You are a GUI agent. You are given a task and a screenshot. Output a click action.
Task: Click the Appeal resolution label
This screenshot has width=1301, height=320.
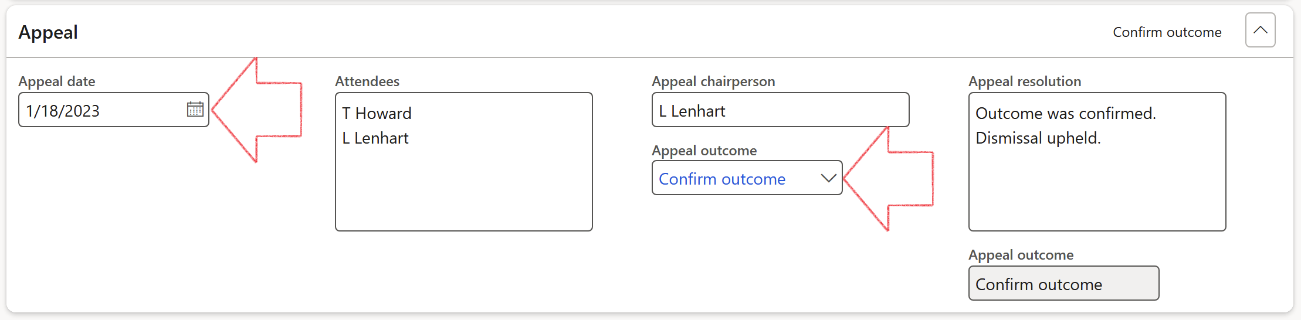[x=1024, y=81]
